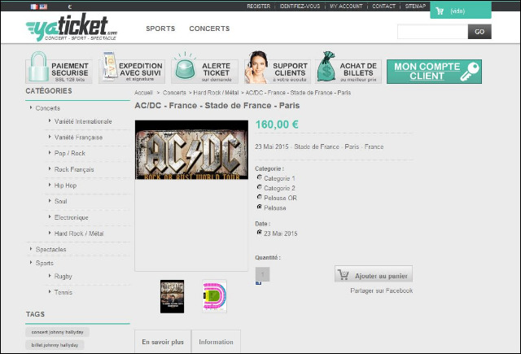This screenshot has width=521, height=354.
Task: Click the Expedition avec suivi ticket icon
Action: coord(110,67)
